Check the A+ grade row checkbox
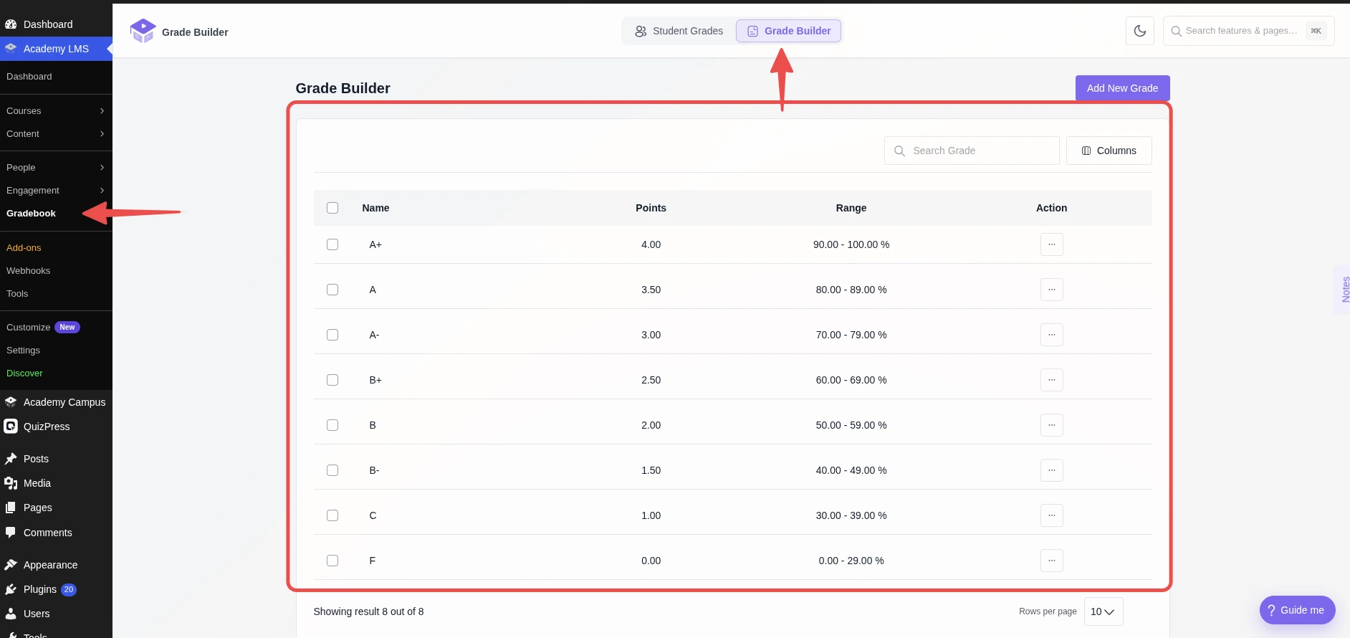The image size is (1350, 638). click(332, 244)
